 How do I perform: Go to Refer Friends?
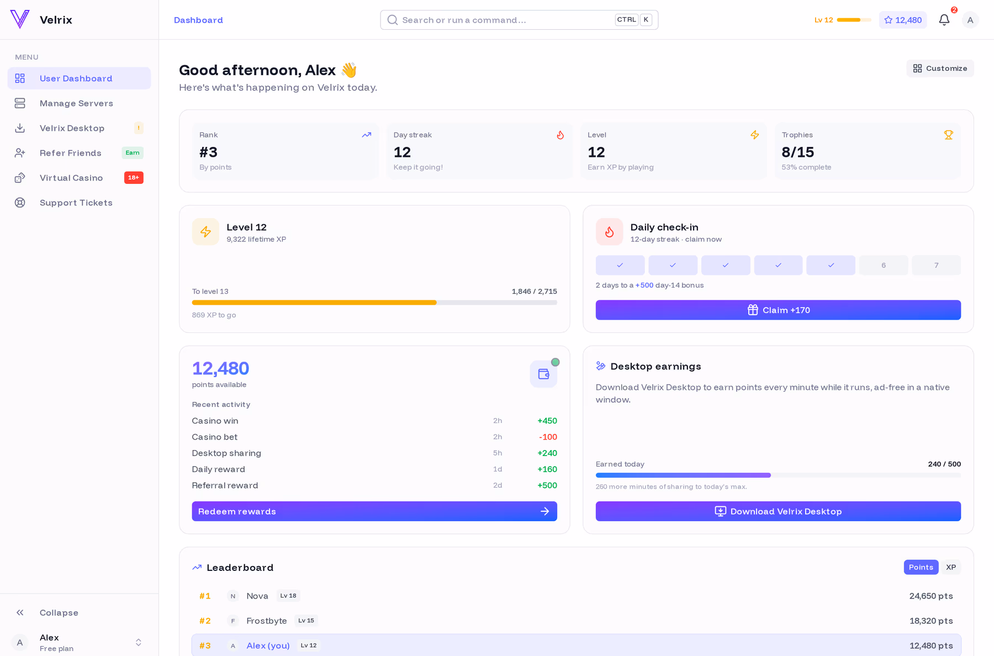79,153
